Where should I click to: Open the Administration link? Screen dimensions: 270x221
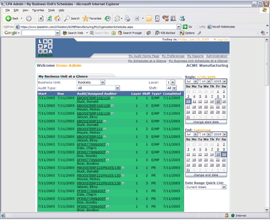(217, 56)
